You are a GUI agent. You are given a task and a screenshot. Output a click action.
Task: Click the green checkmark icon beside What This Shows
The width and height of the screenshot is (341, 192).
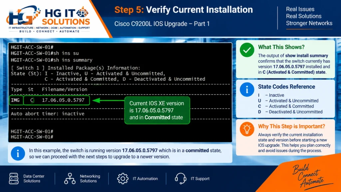247,50
